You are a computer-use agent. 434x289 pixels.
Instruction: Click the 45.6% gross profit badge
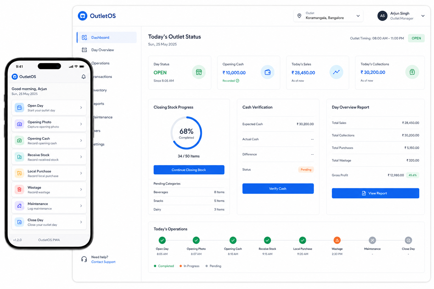click(x=413, y=175)
